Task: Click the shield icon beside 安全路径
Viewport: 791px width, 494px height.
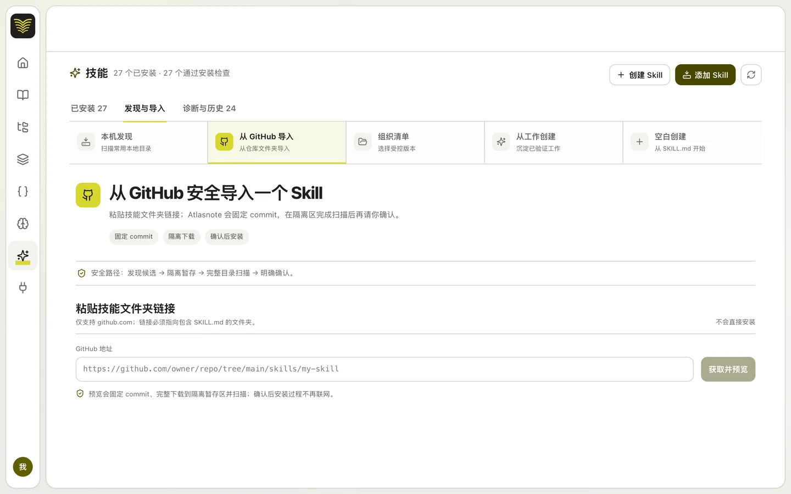Action: 81,273
